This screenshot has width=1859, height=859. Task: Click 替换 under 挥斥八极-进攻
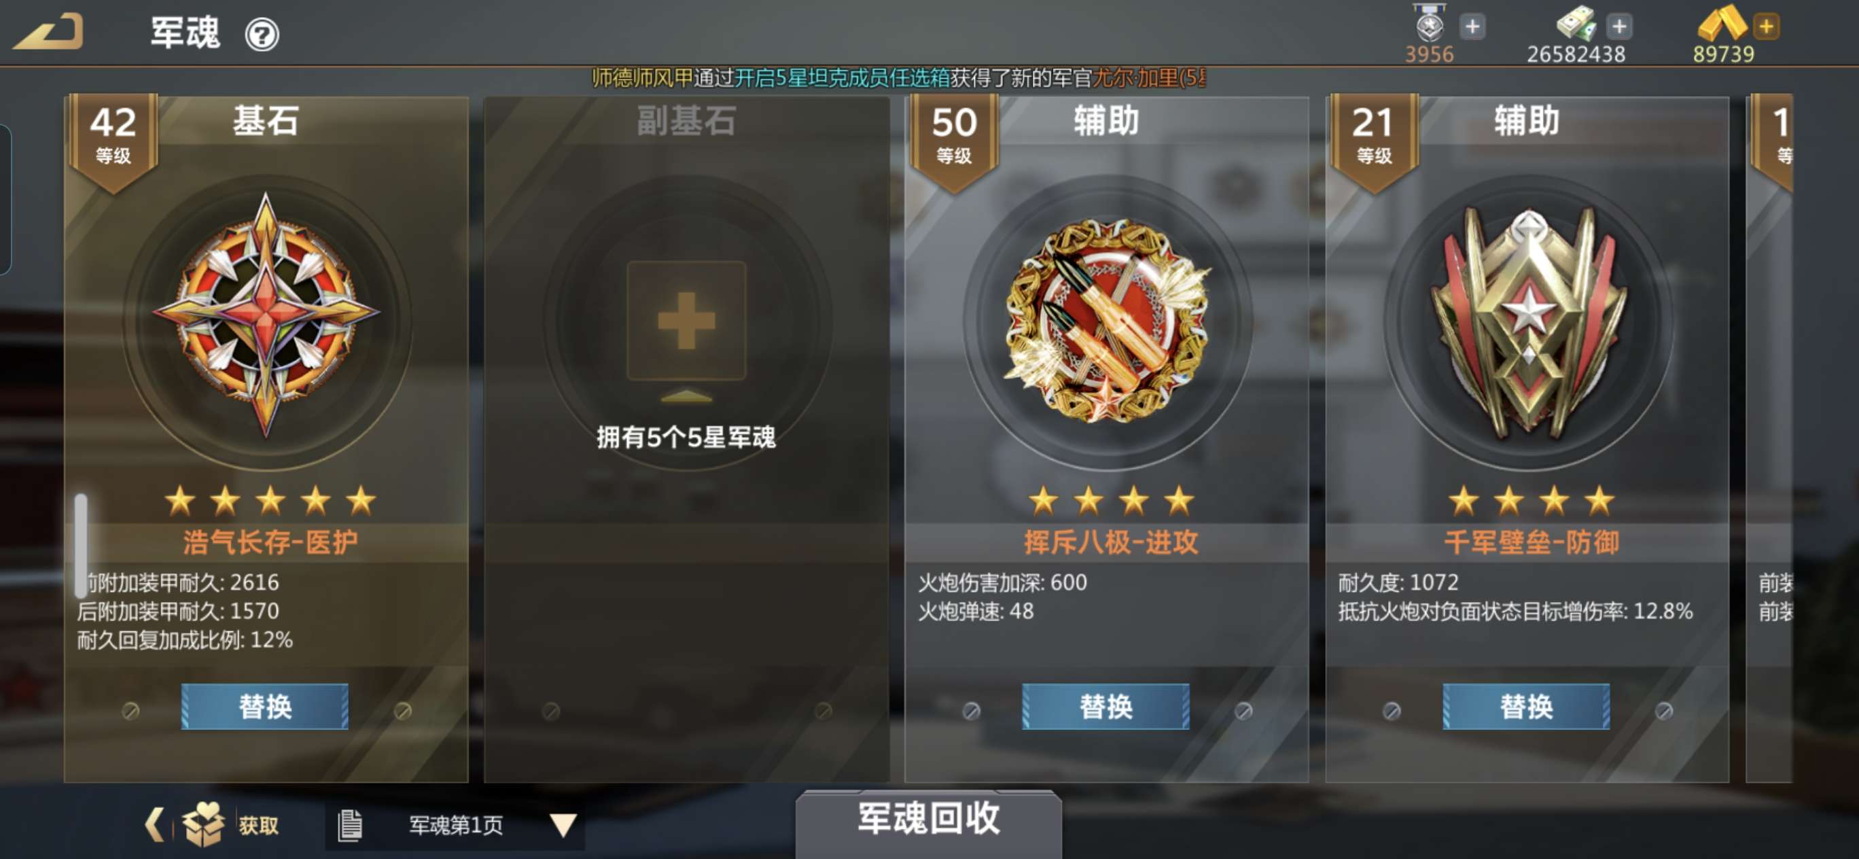click(x=1105, y=706)
